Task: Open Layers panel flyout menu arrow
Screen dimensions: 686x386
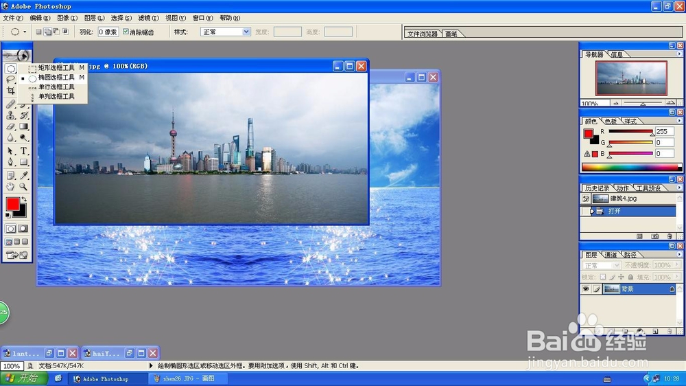Action: coord(679,254)
